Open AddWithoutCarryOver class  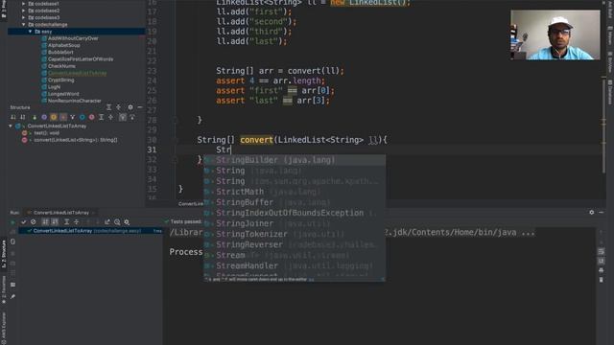pyautogui.click(x=73, y=38)
